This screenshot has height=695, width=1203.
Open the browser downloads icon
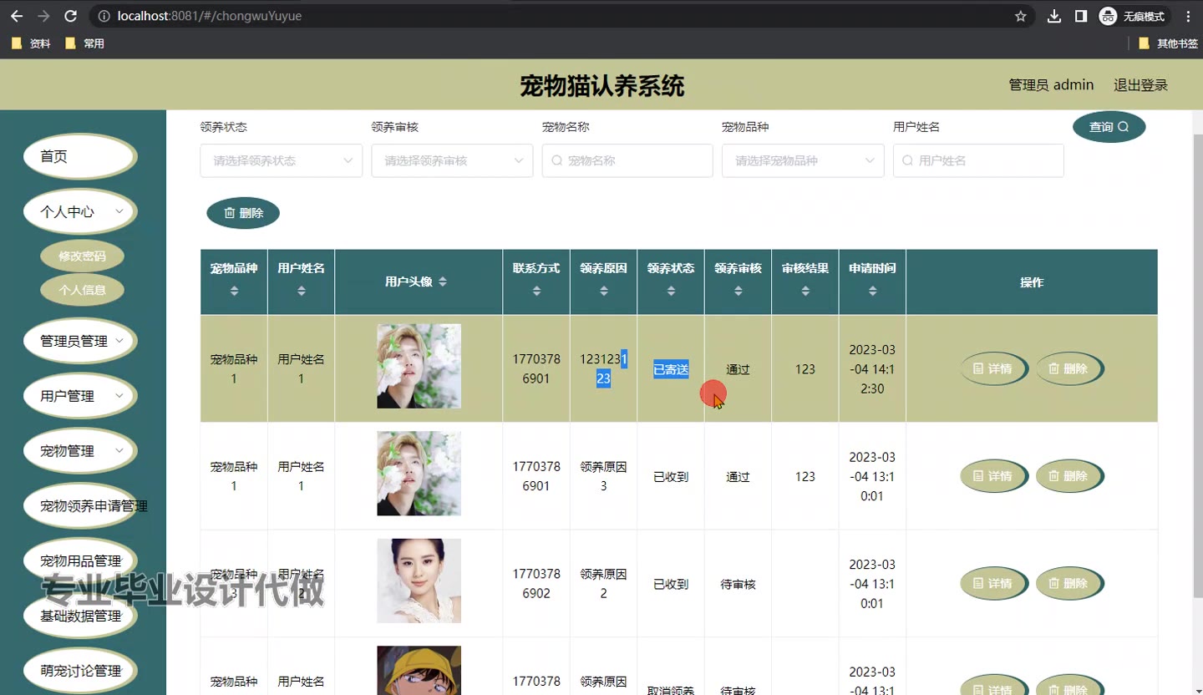click(1054, 16)
